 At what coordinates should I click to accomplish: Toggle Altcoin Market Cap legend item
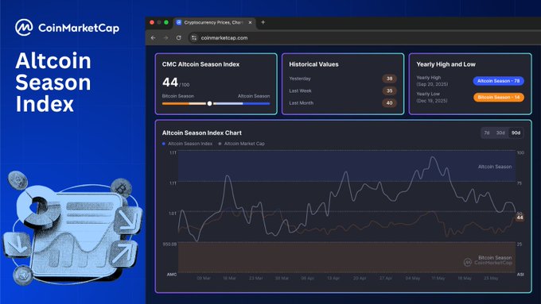coord(242,144)
